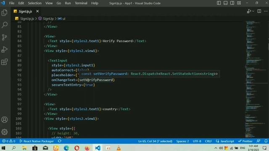The height and width of the screenshot is (151, 269).
Task: Click Prettier status bar item
Action: tap(245, 141)
